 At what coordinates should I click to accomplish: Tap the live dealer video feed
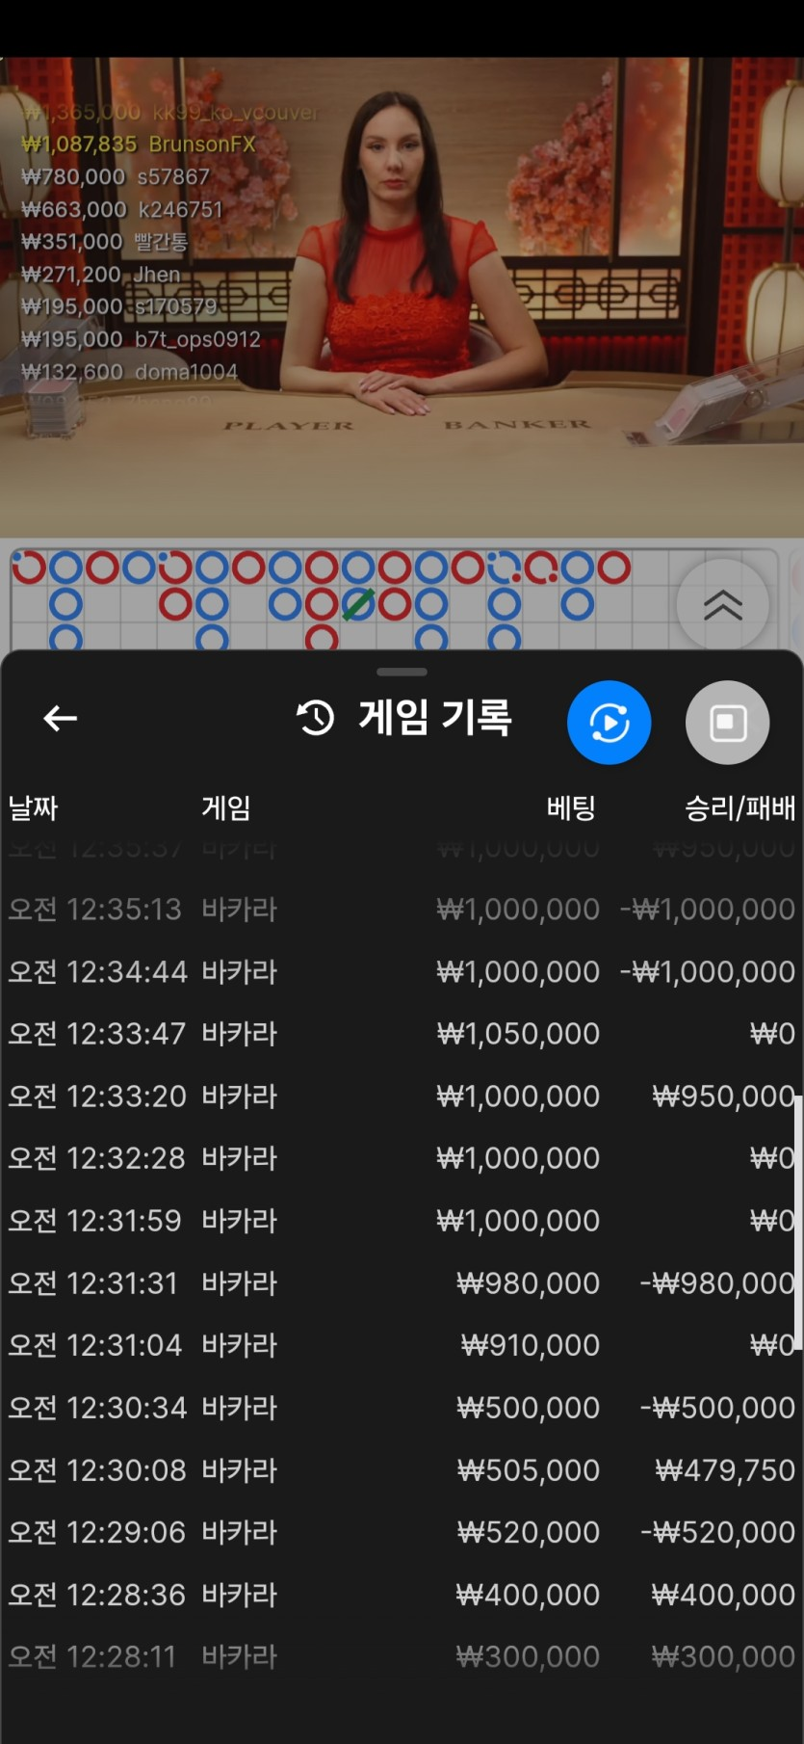click(x=402, y=297)
